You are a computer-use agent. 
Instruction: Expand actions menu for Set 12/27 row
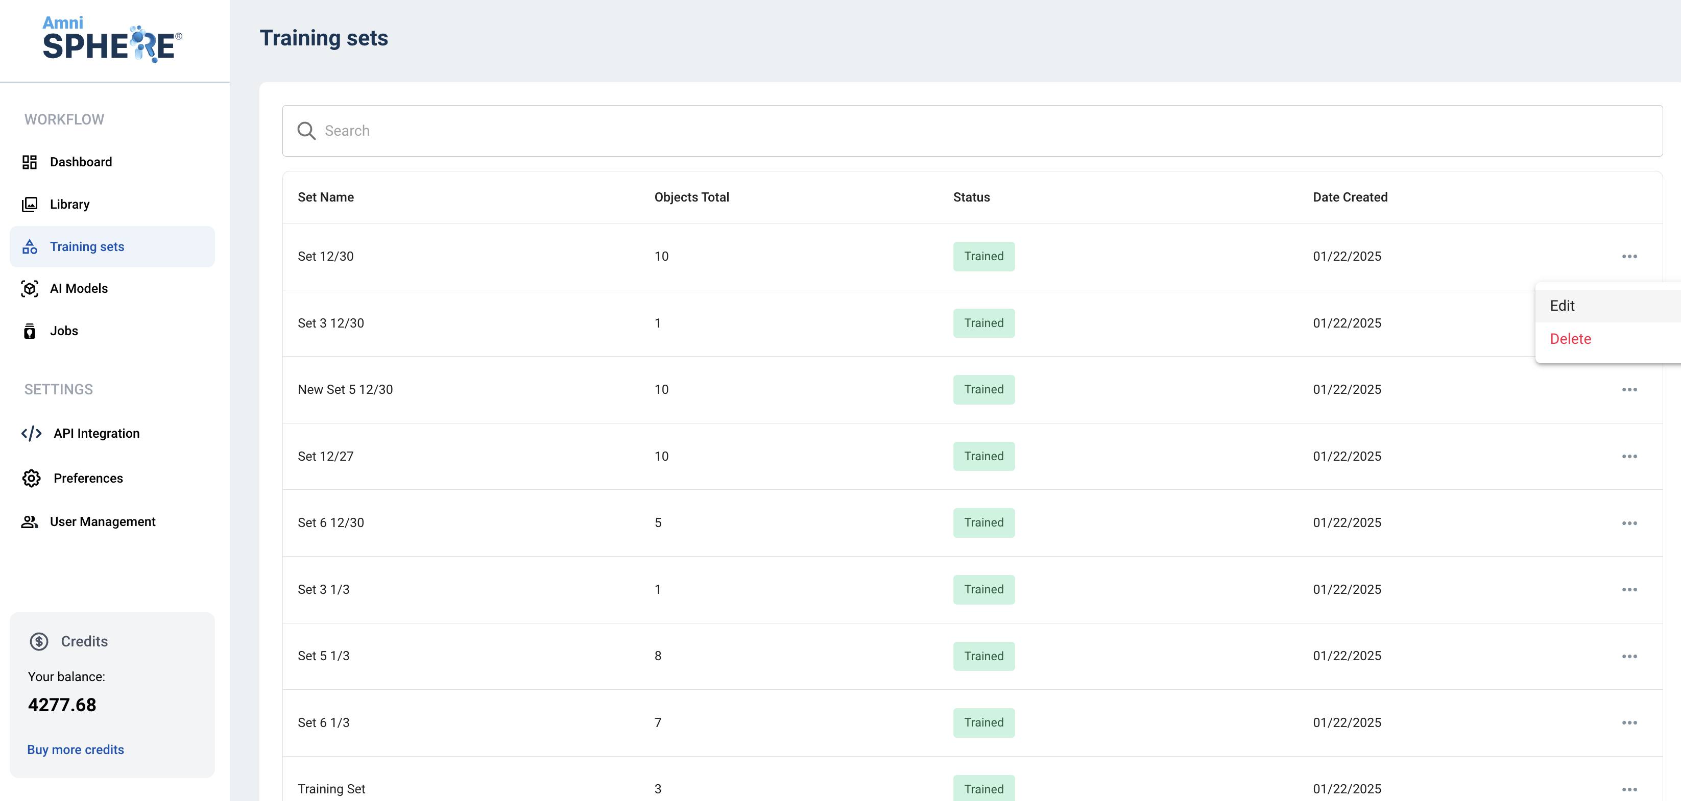coord(1629,456)
